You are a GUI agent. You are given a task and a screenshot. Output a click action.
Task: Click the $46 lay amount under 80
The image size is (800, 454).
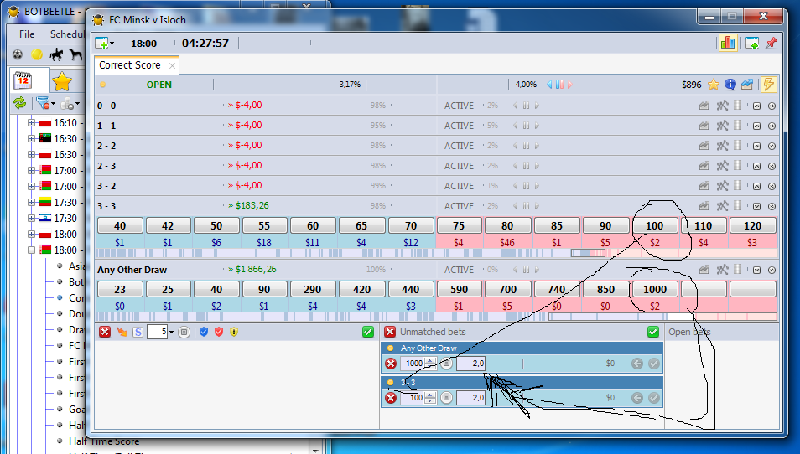coord(507,243)
